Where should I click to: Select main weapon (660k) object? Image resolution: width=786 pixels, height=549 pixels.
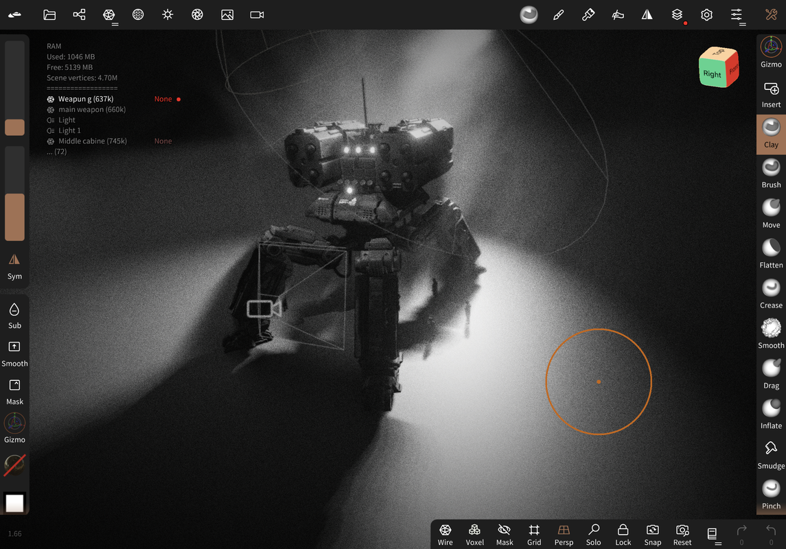pyautogui.click(x=92, y=110)
